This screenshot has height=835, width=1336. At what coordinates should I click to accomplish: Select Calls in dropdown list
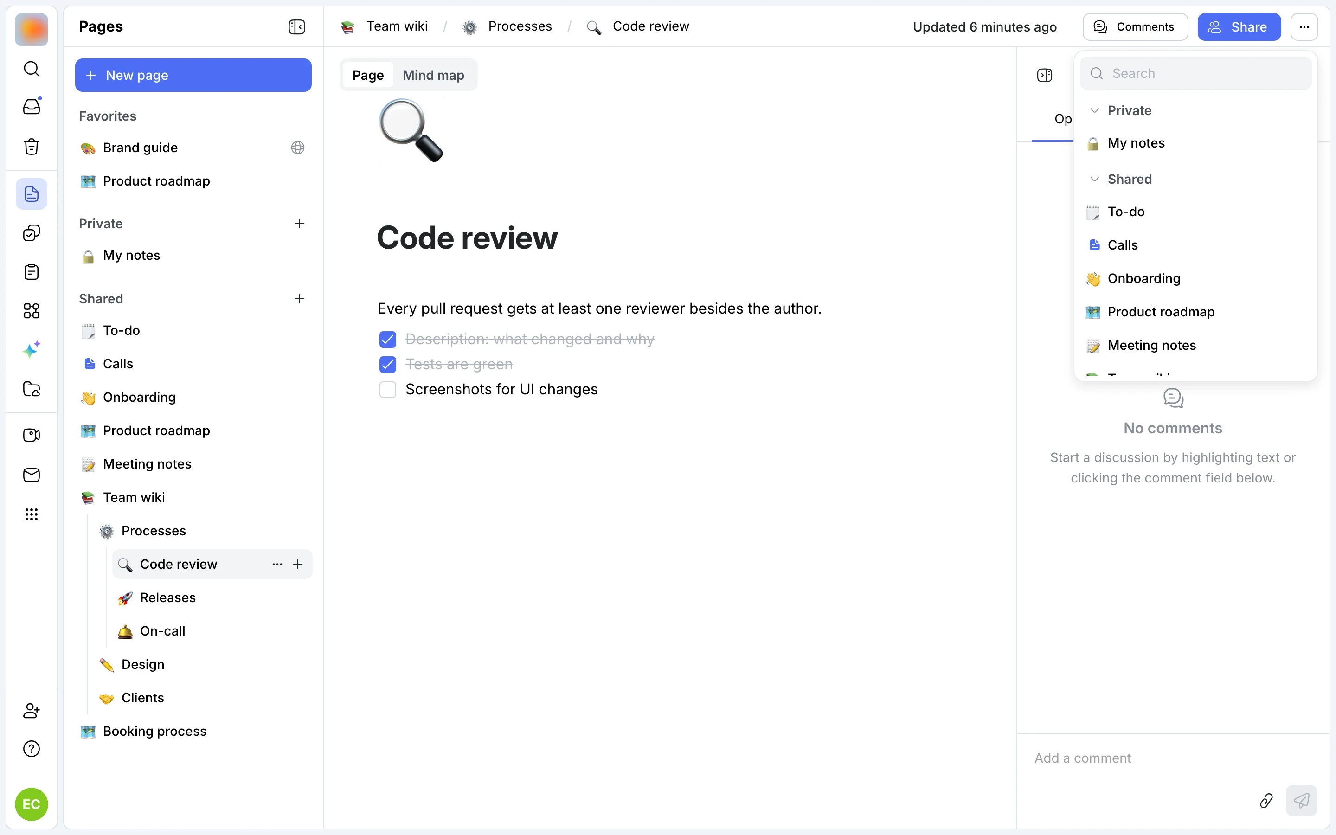tap(1195, 245)
